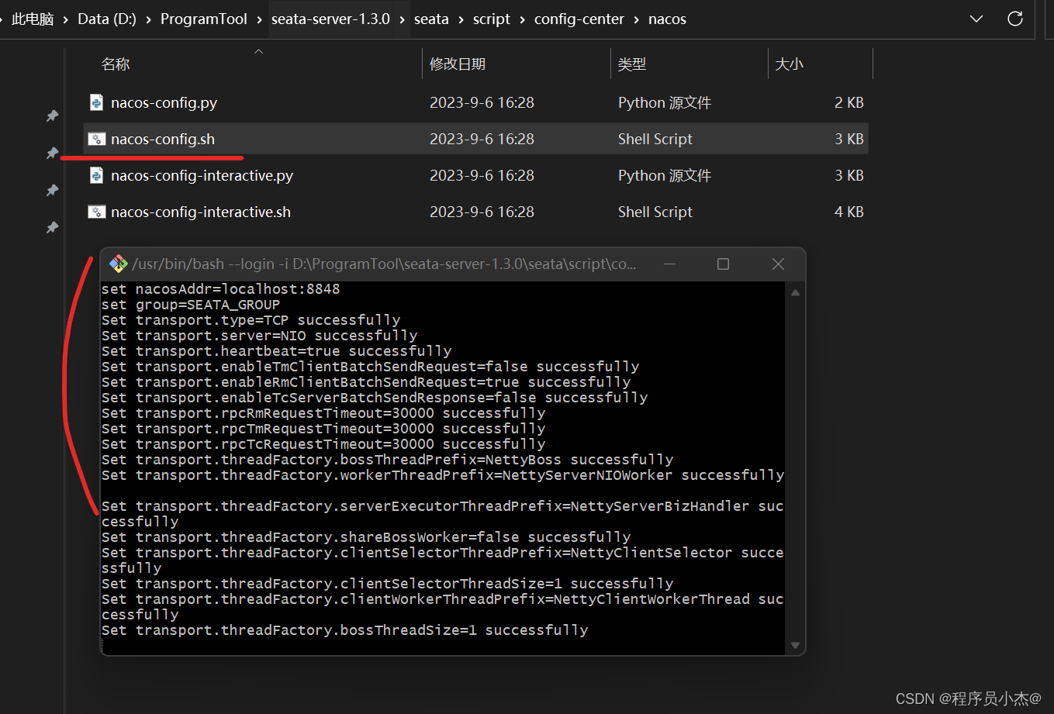
Task: Click the line with enableTmClientBatchSendRequest=false
Action: tap(370, 367)
